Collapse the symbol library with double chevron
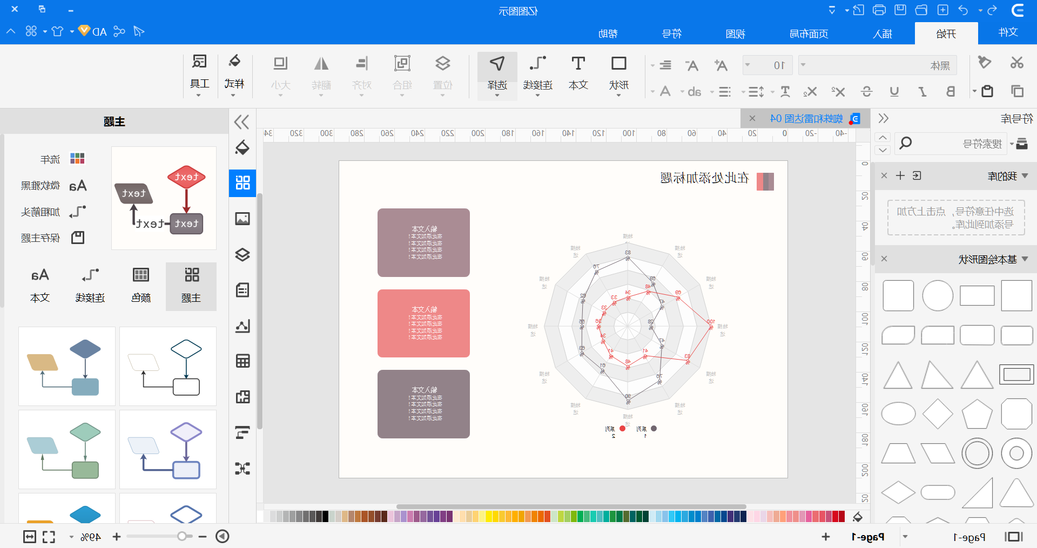Viewport: 1037px width, 548px height. click(x=884, y=118)
